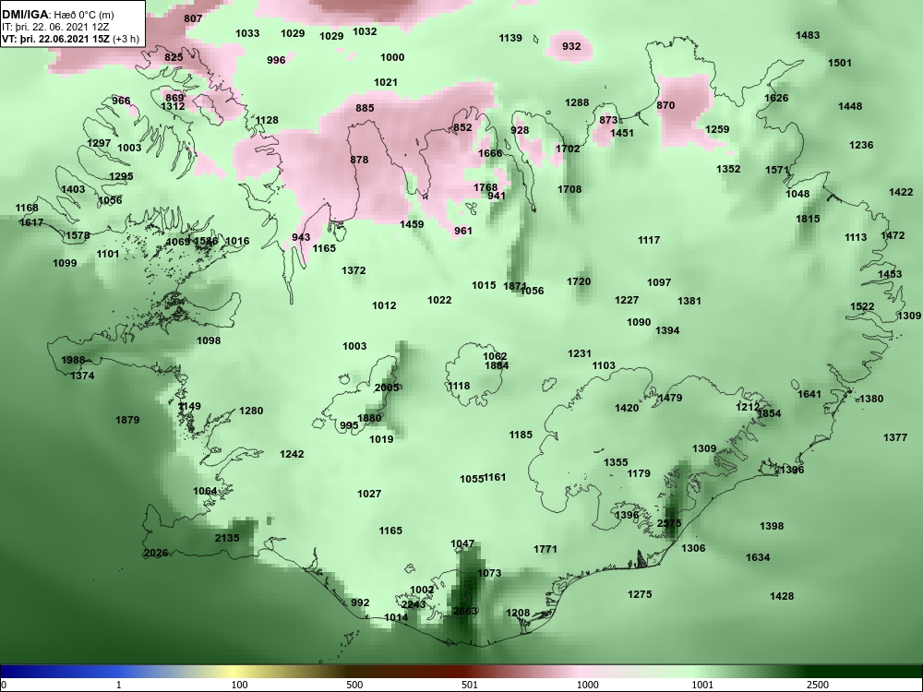This screenshot has height=692, width=923.
Task: Click the 1879 value label
Action: pos(127,420)
